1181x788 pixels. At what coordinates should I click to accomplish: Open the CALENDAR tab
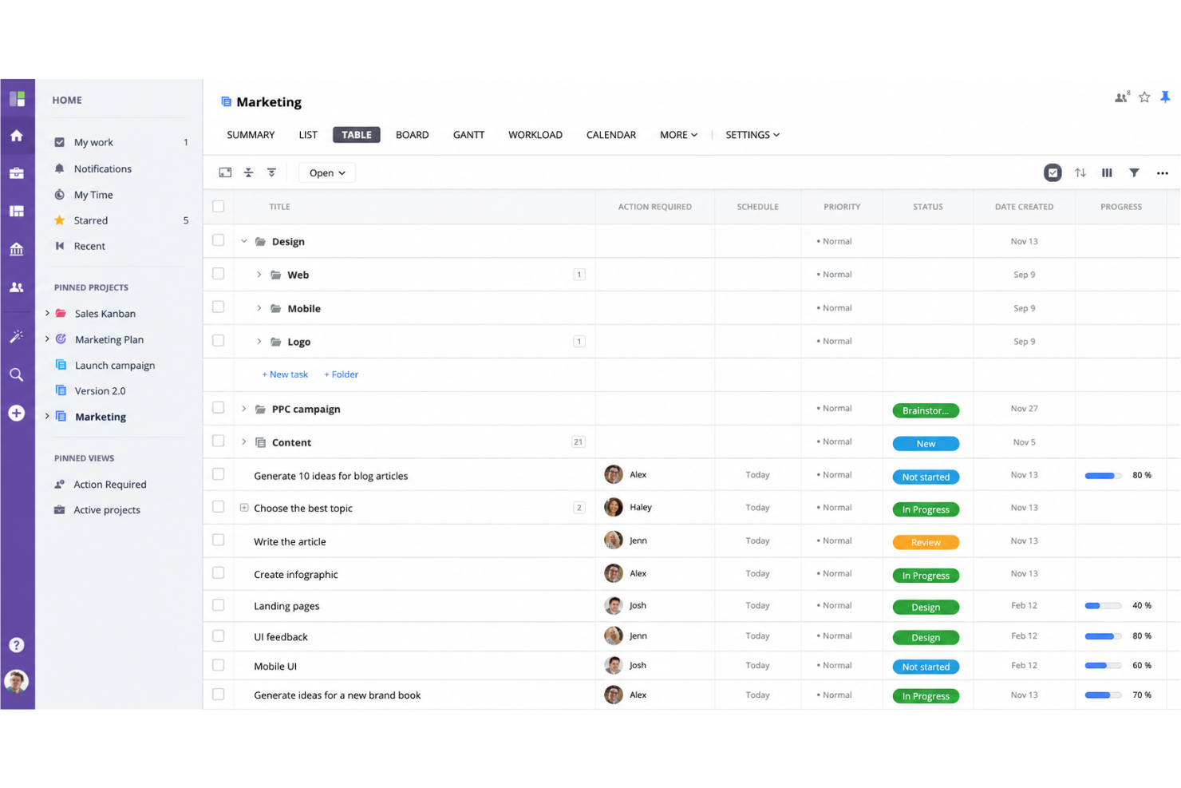coord(611,135)
